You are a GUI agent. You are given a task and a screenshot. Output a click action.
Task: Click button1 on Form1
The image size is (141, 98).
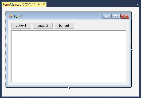[21, 26]
